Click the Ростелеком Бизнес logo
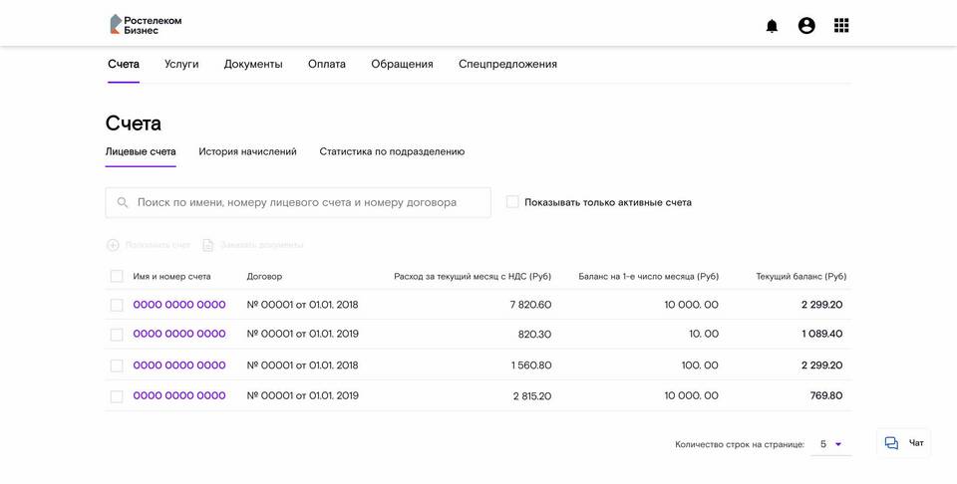This screenshot has width=957, height=484. [x=146, y=25]
